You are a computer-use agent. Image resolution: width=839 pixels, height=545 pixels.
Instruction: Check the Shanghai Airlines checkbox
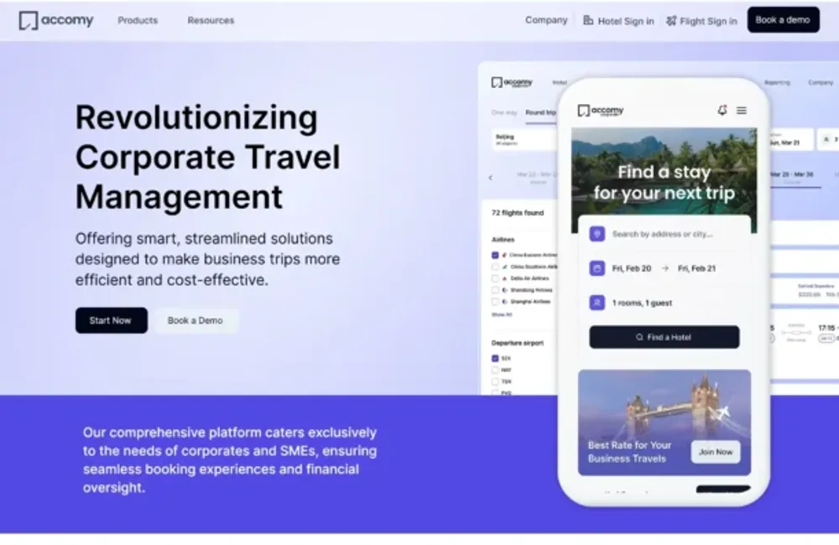495,302
